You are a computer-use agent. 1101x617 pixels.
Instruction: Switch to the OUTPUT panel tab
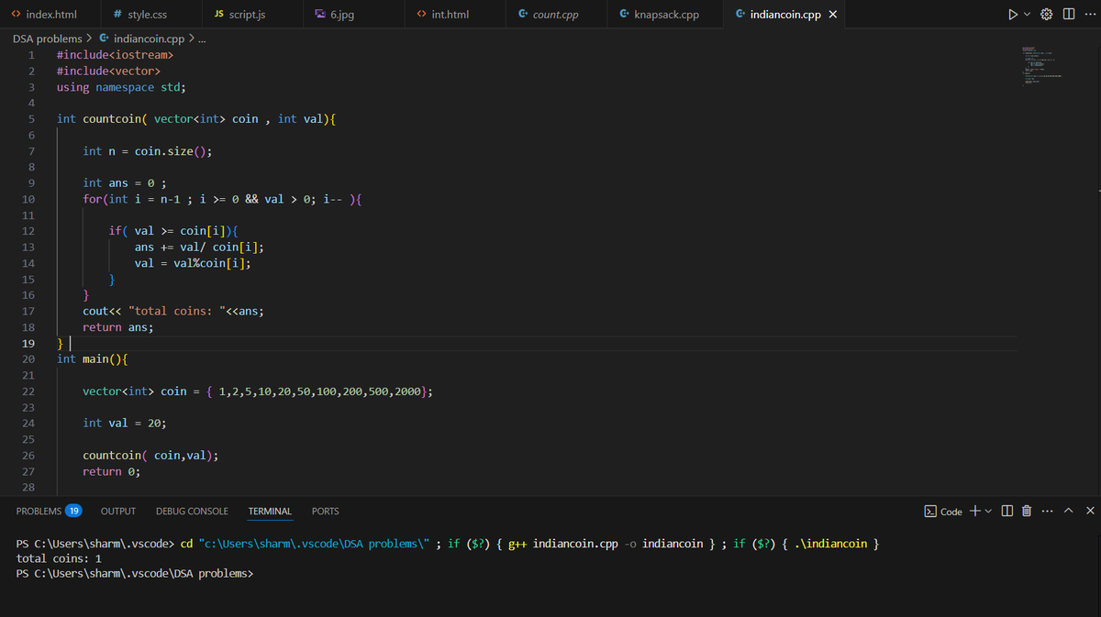118,511
